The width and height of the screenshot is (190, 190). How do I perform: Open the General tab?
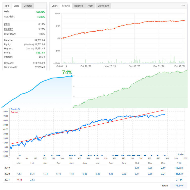pyautogui.click(x=28, y=6)
